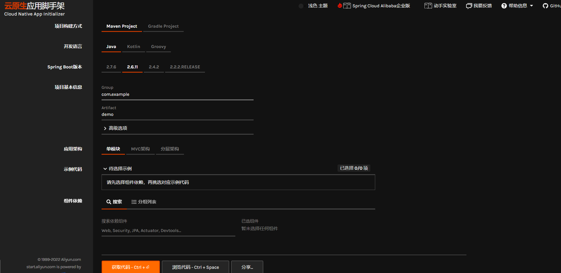Select Spring Boot version 2.2.2.RELEASE
This screenshot has height=273, width=561.
point(185,67)
